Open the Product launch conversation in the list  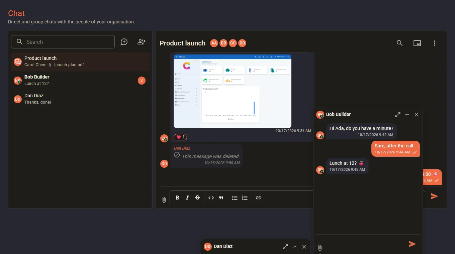tap(80, 61)
